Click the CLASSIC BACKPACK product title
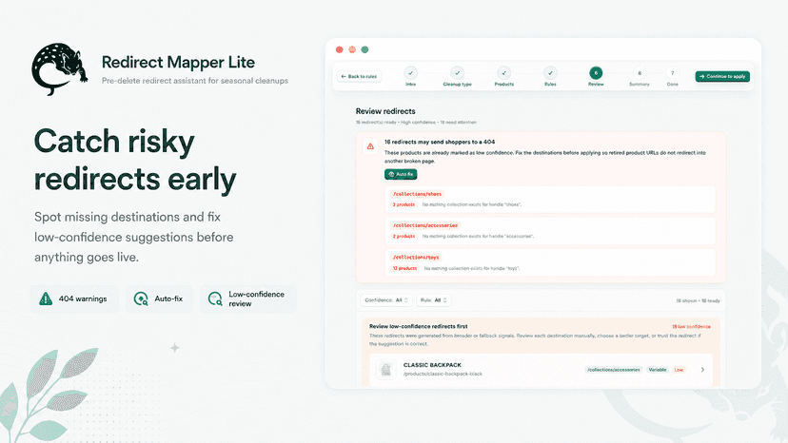Viewport: 788px width, 443px height. click(x=432, y=365)
